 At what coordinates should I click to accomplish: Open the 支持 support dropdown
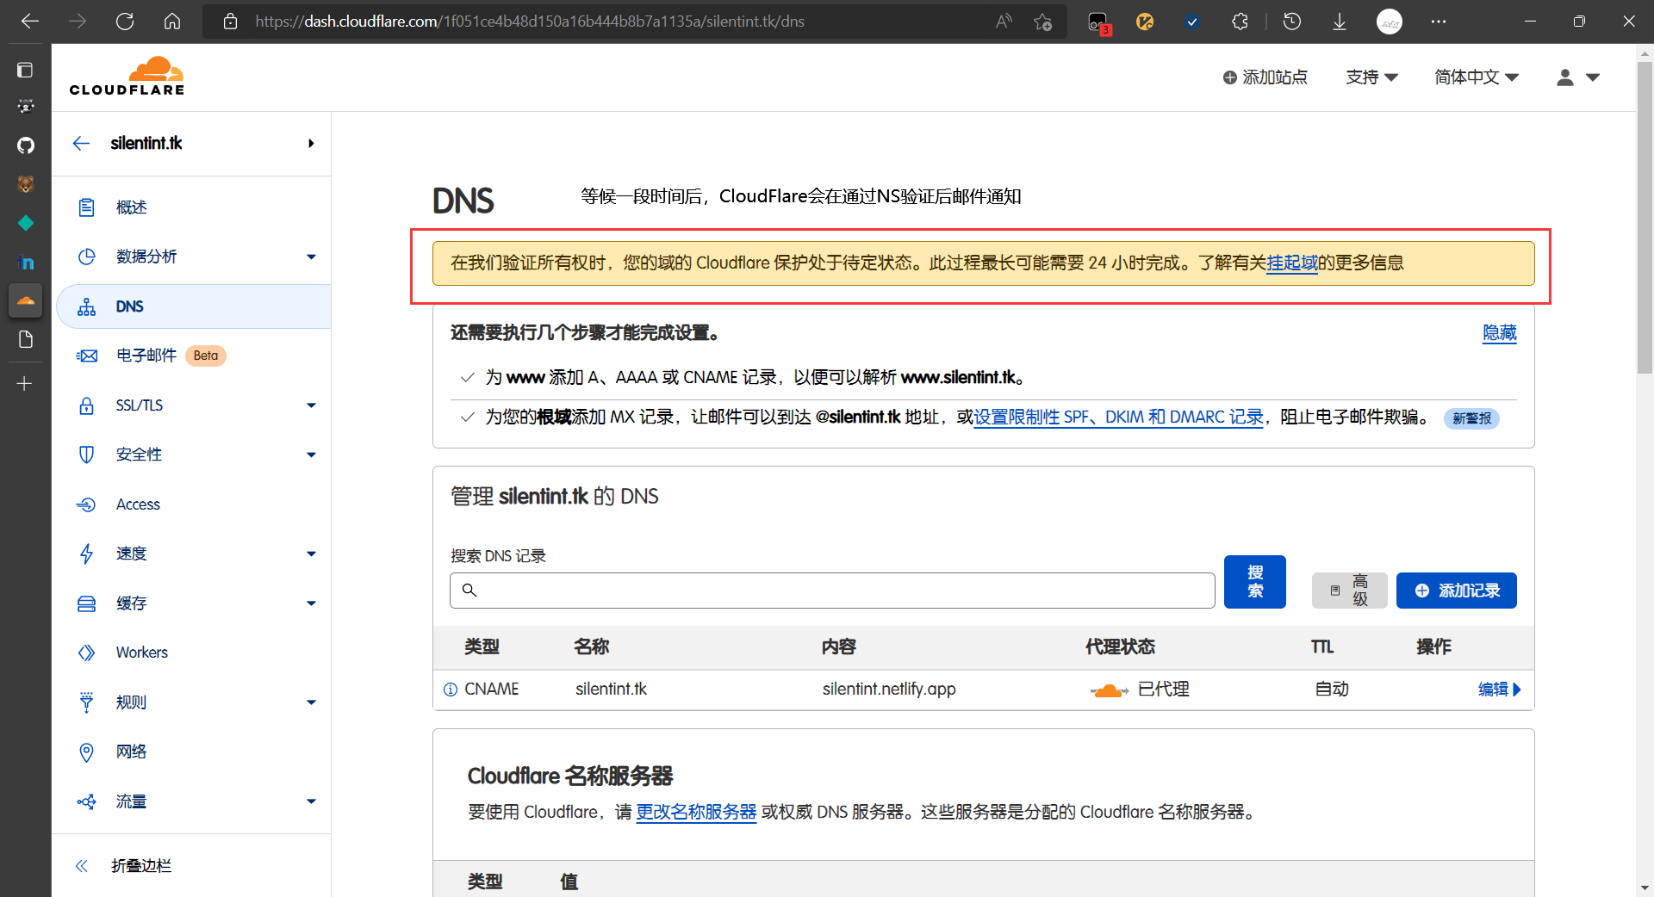click(1371, 77)
